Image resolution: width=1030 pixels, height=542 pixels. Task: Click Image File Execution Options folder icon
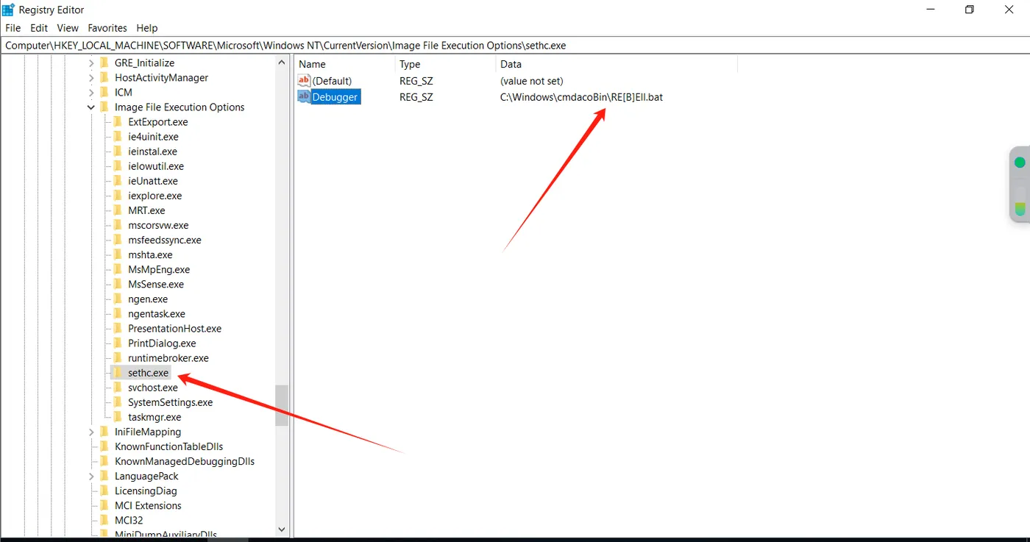click(104, 107)
